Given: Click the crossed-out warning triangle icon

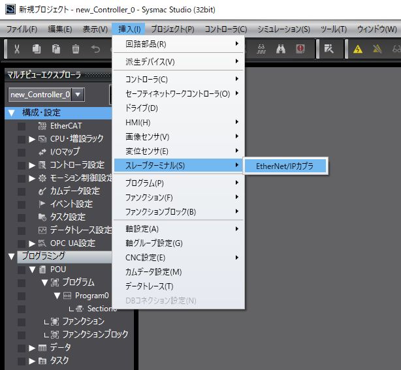Looking at the screenshot, I should (x=377, y=48).
